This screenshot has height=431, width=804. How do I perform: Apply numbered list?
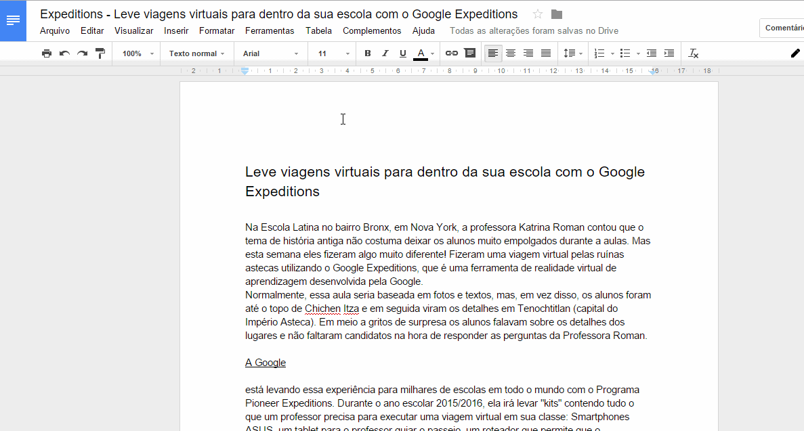coord(599,53)
